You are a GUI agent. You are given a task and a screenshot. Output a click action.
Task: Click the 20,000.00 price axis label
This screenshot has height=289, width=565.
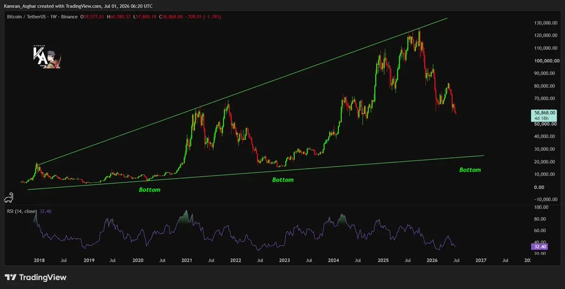tap(543, 162)
